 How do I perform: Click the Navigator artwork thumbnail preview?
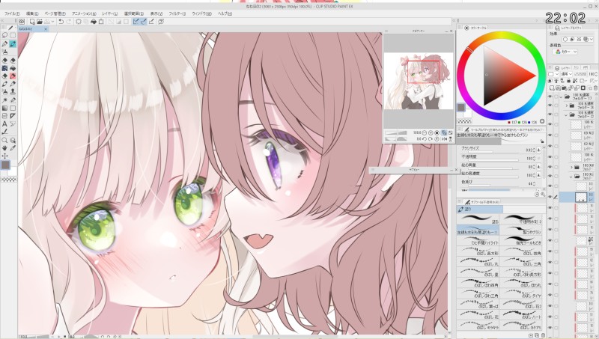pos(419,81)
